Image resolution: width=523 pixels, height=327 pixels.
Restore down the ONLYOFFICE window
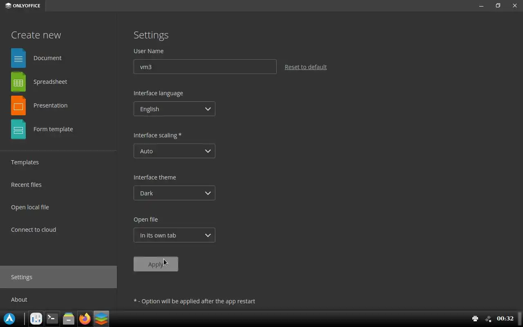[498, 6]
